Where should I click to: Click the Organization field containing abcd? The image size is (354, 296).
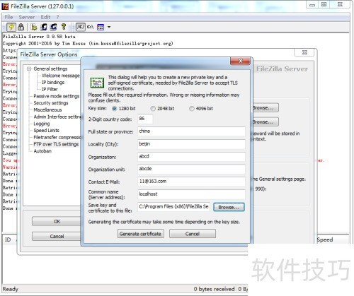(191, 157)
